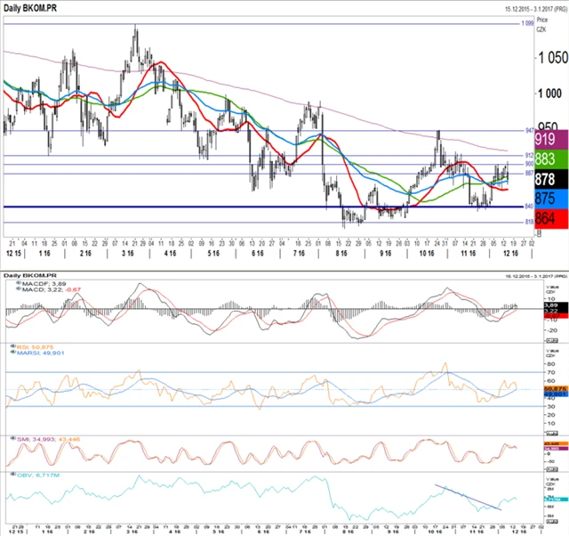Click the 818 horizontal level label
This screenshot has height=536, width=569.
pos(527,223)
